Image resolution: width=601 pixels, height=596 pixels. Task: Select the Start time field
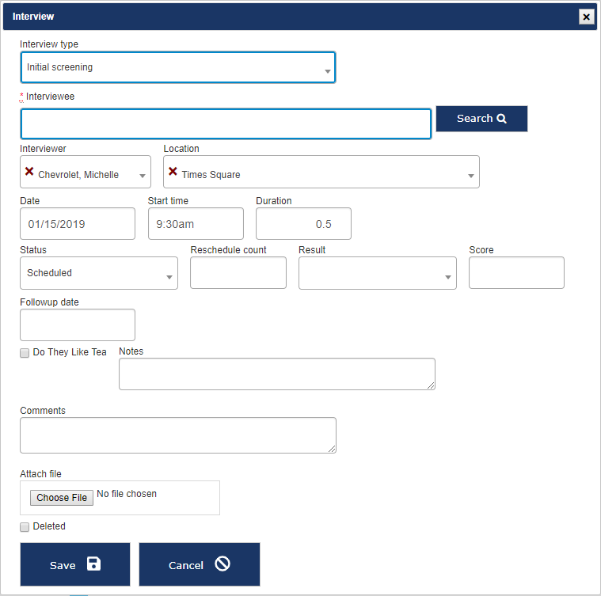click(196, 224)
